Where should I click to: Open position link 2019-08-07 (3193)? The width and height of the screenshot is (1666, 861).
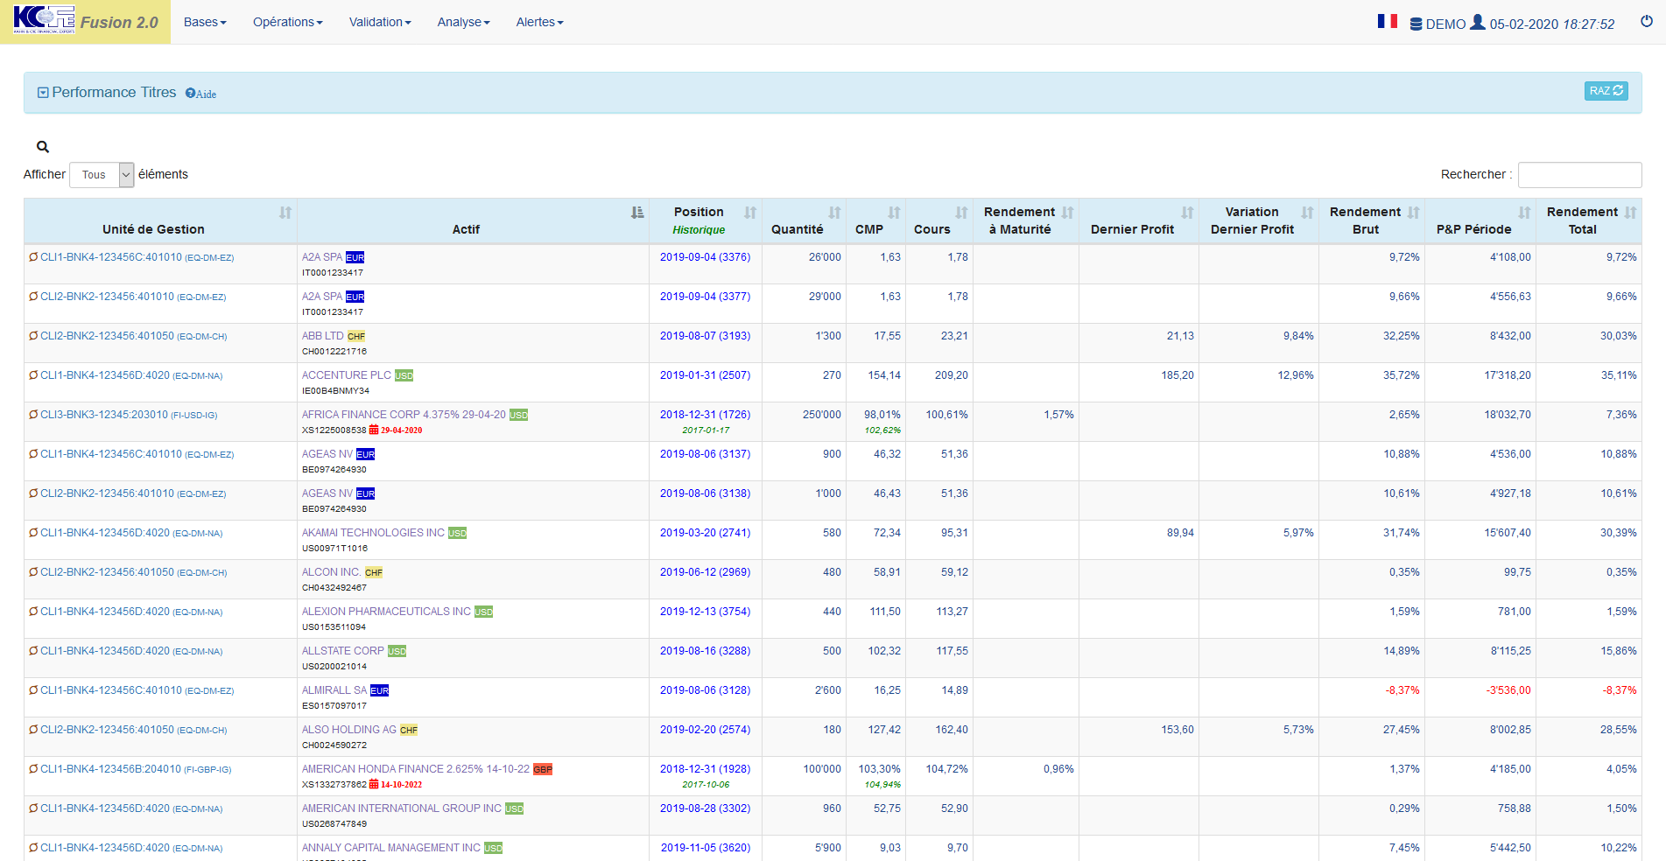705,336
